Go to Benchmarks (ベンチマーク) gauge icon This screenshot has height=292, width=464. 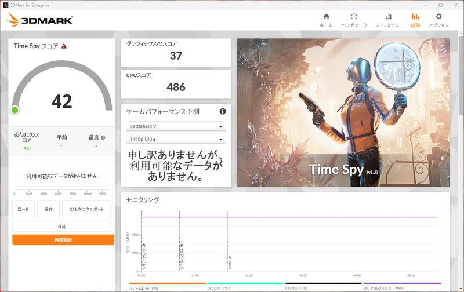pos(354,17)
